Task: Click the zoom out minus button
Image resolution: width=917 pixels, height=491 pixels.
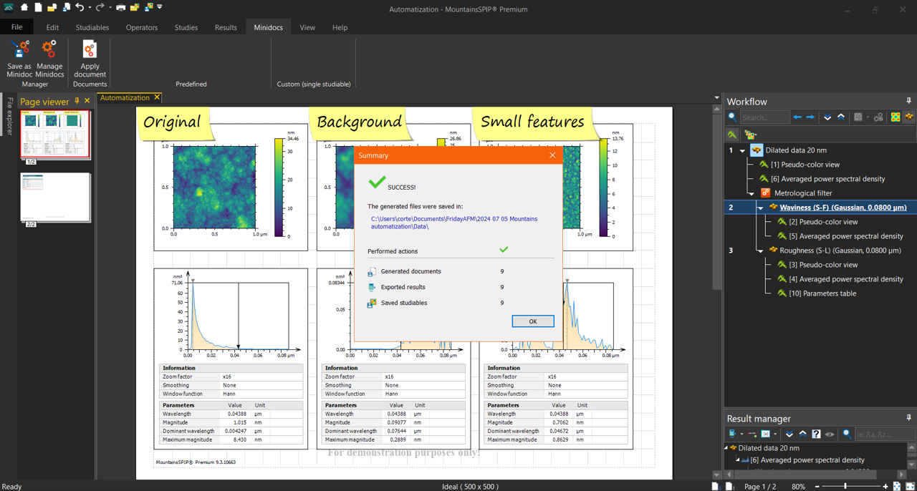Action: [817, 487]
